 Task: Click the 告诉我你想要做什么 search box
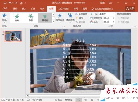click(x=102, y=9)
